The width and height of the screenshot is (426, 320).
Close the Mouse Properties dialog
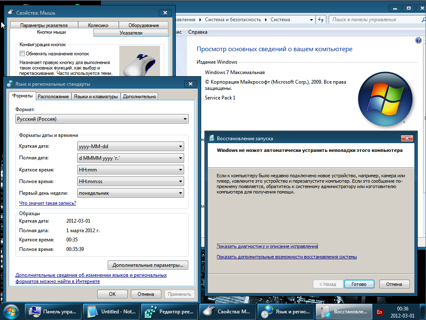(165, 12)
